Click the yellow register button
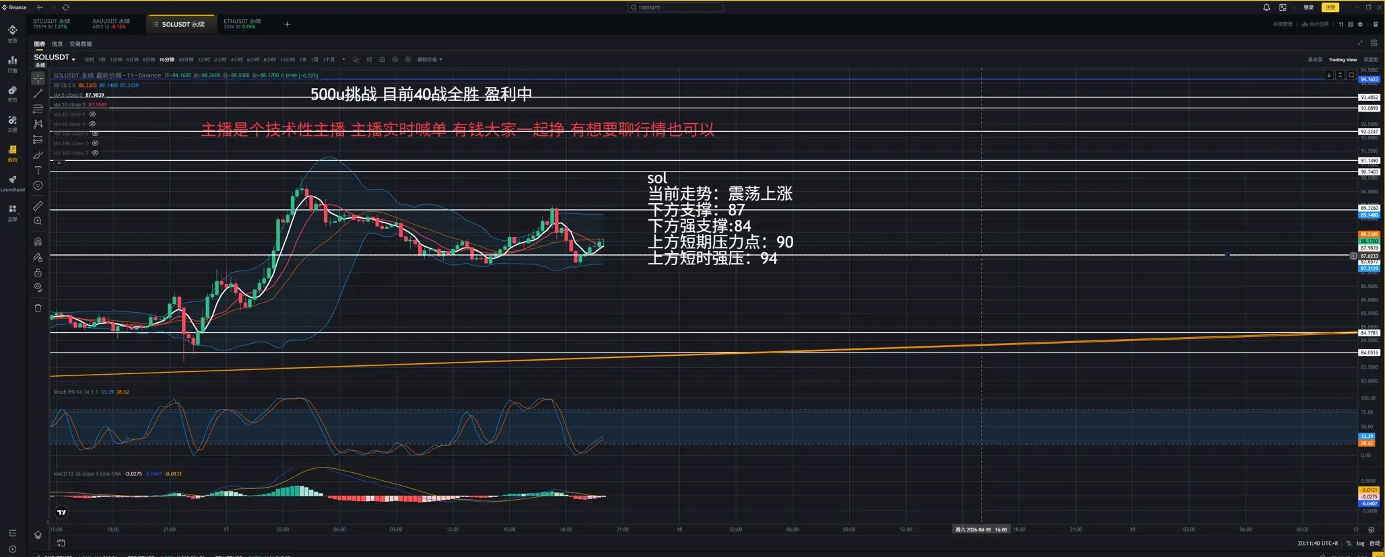This screenshot has height=557, width=1385. point(1330,7)
